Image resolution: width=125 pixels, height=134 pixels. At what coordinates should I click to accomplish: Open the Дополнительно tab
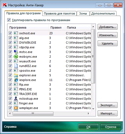pyautogui.click(x=103, y=13)
